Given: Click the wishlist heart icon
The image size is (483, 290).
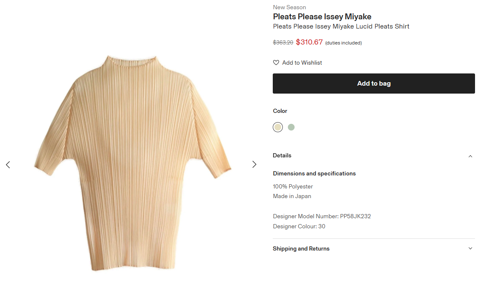Looking at the screenshot, I should 276,63.
